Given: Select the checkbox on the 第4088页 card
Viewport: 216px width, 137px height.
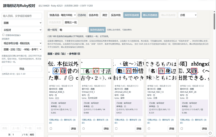Looking at the screenshot, I should [51, 129].
